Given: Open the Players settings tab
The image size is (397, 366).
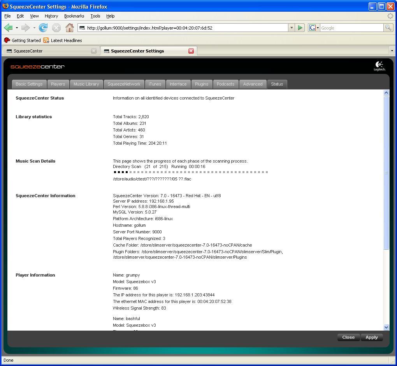Looking at the screenshot, I should pos(58,84).
